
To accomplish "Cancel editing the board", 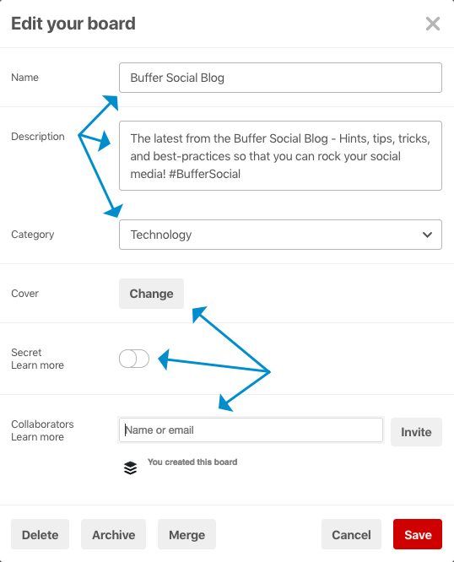I will click(x=351, y=534).
